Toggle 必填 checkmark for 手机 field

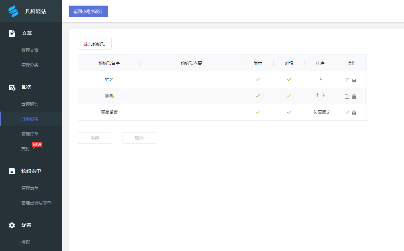[289, 96]
